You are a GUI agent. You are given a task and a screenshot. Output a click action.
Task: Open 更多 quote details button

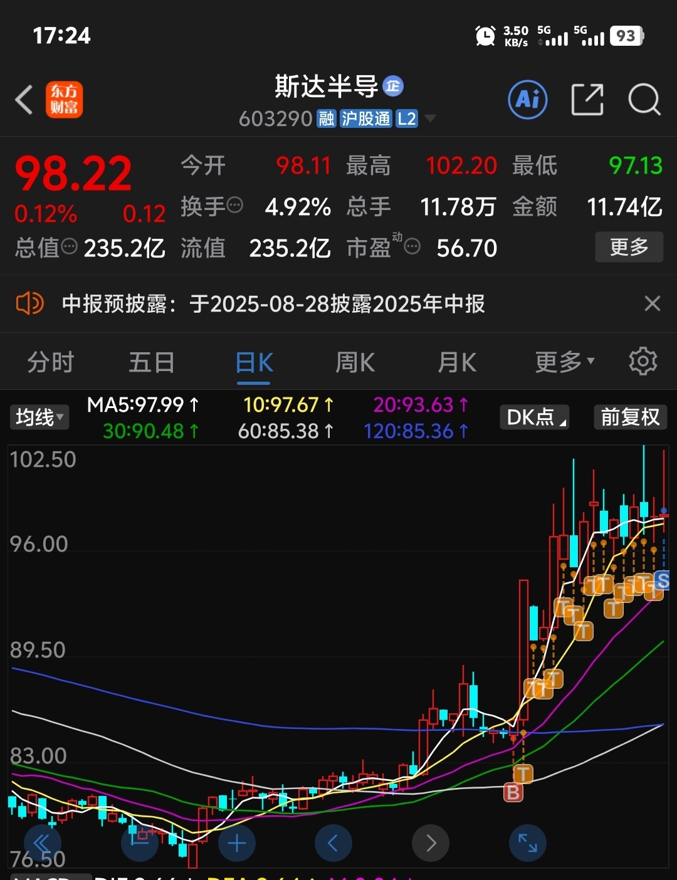click(629, 247)
